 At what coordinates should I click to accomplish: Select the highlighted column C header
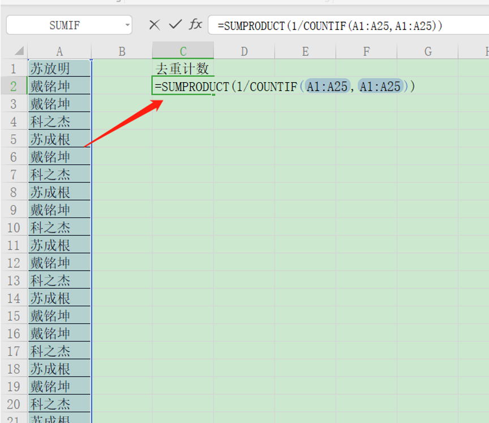[183, 51]
